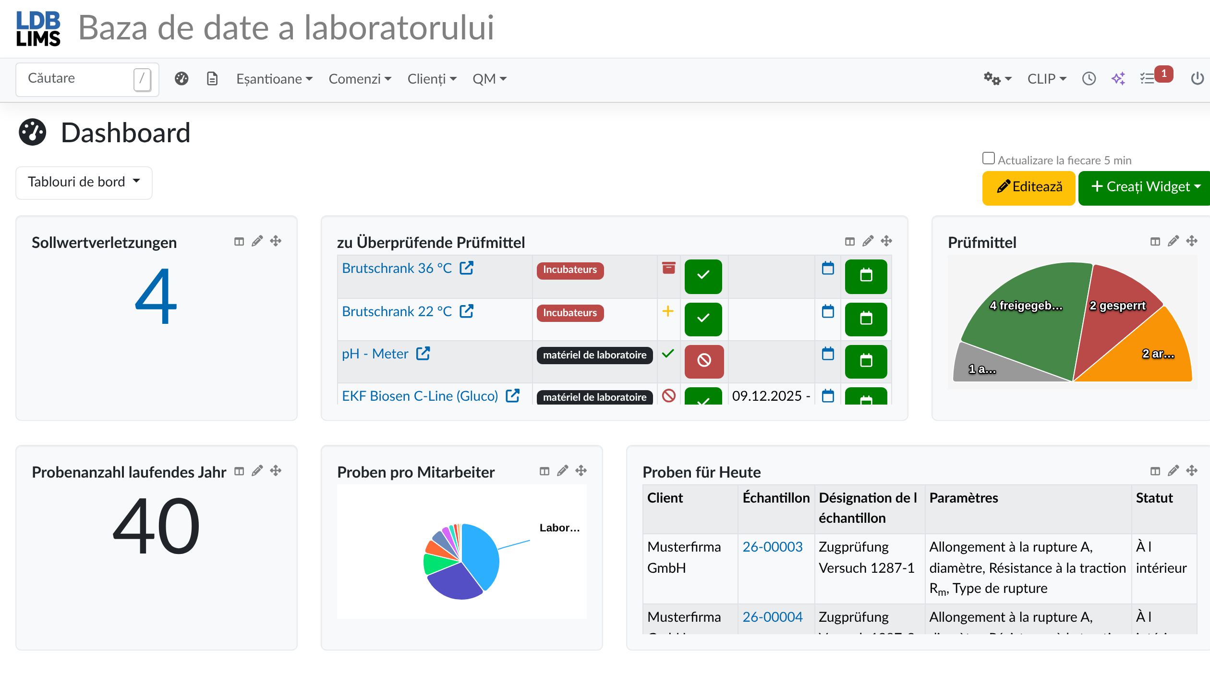This screenshot has height=689, width=1210.
Task: Click the yellow plus icon in Brutschrank 22 °C row
Action: (668, 311)
